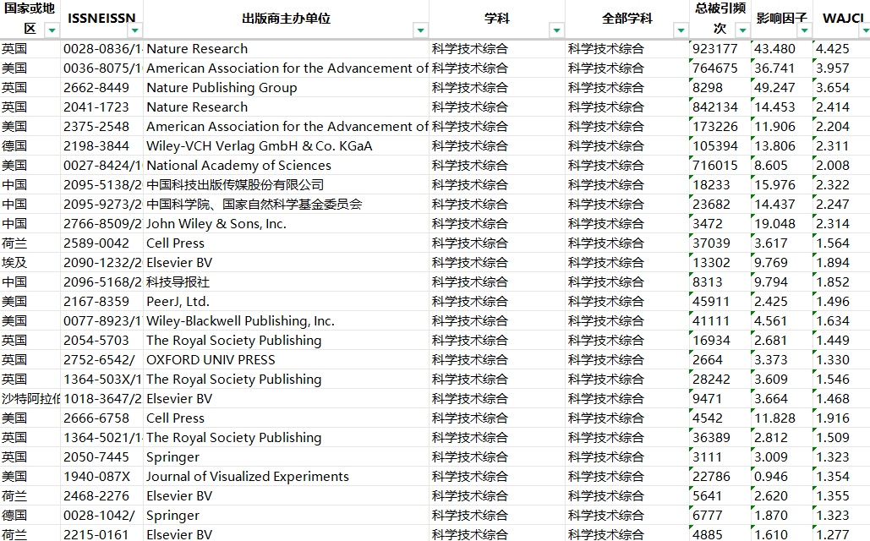
Task: Open the 总被引频次 column filter dropdown
Action: (x=742, y=30)
